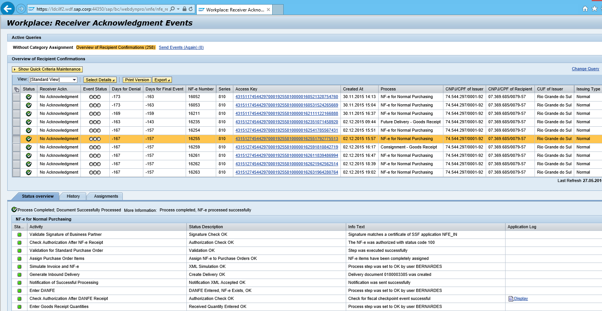Viewport: 602px width, 311px height.
Task: Select row checkbox for NF-e 16259
Action: tap(16, 147)
